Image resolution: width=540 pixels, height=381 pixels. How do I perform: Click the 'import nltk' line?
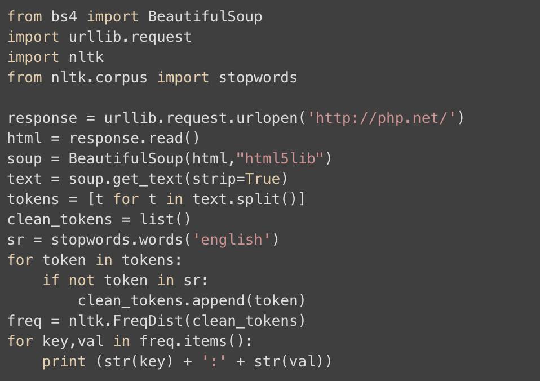[55, 57]
